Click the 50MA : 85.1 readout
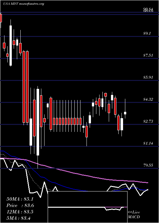The image size is (159, 223). click(x=20, y=199)
